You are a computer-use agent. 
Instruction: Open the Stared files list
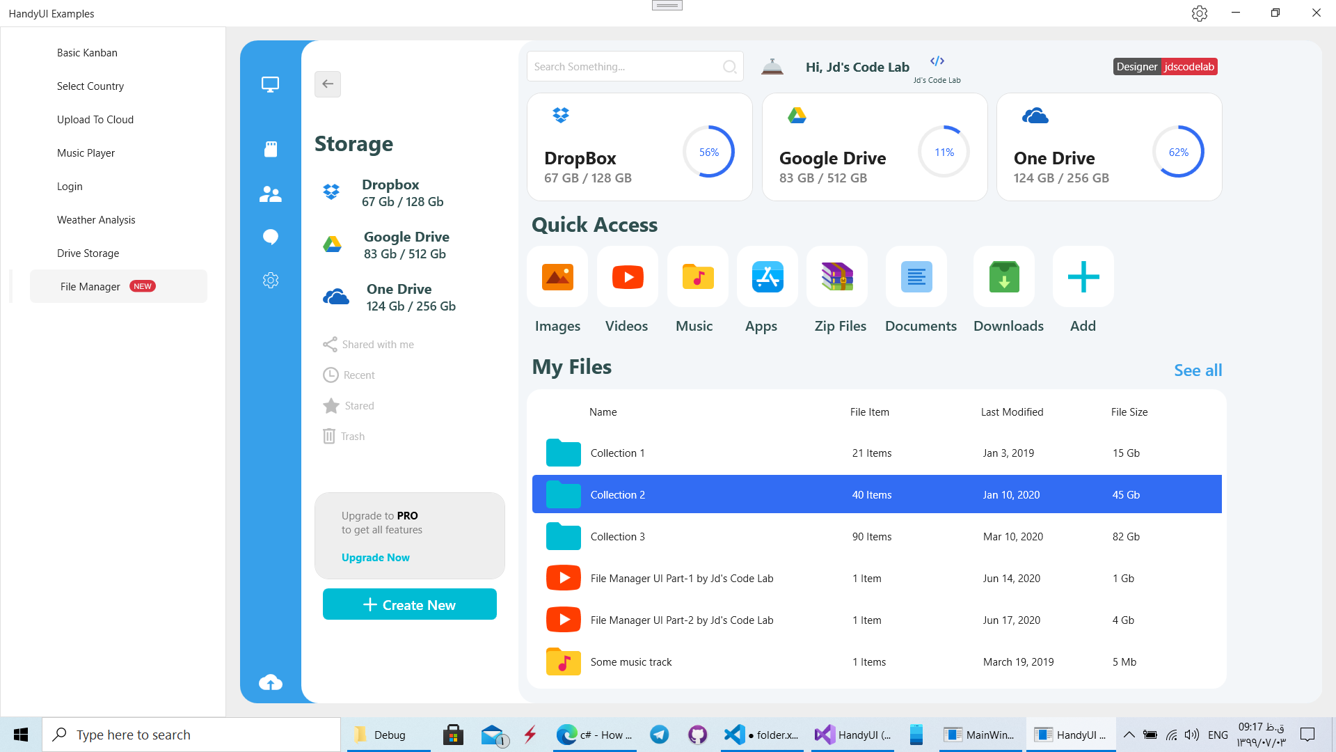pos(349,406)
